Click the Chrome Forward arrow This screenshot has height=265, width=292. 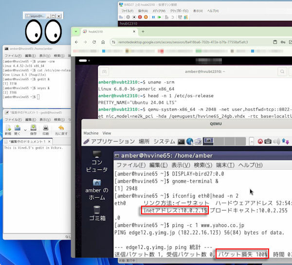pyautogui.click(x=85, y=42)
